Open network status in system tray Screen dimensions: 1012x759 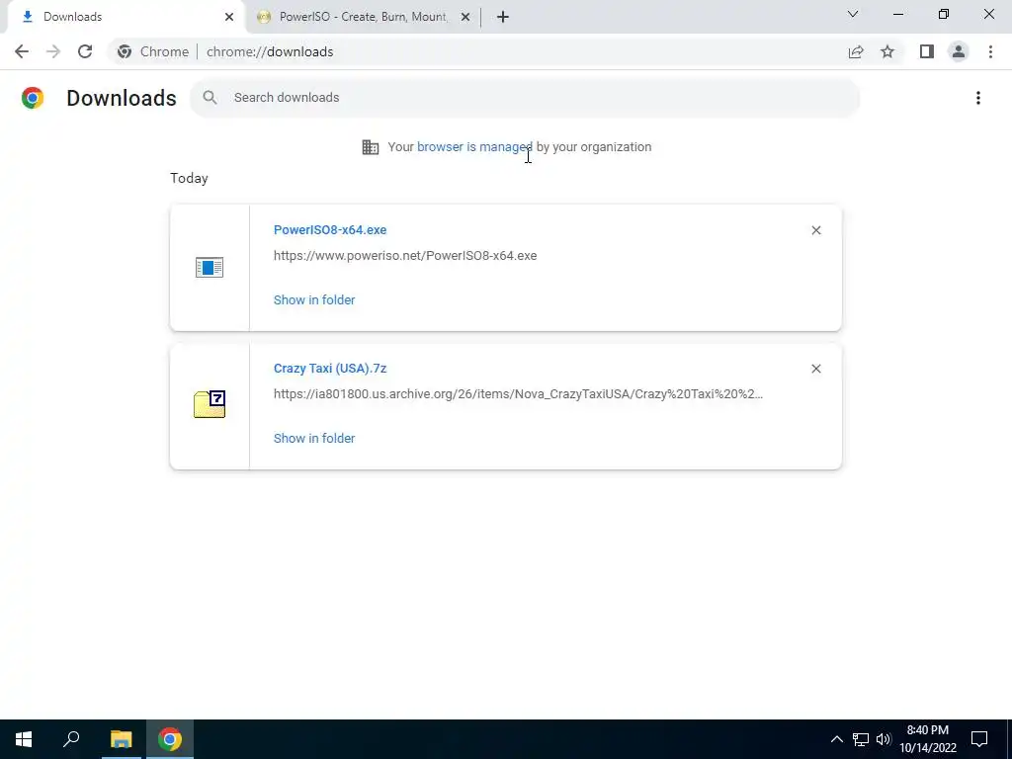coord(861,739)
